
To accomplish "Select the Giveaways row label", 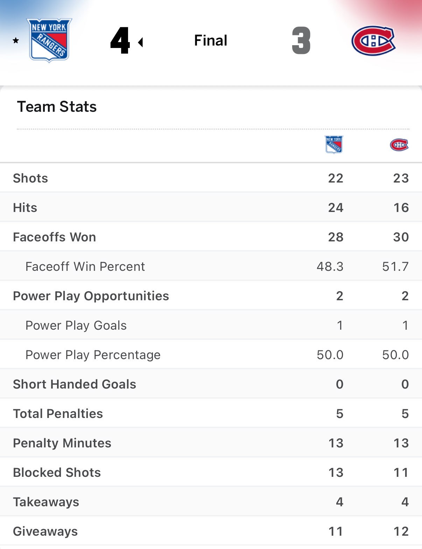I will pos(45,531).
